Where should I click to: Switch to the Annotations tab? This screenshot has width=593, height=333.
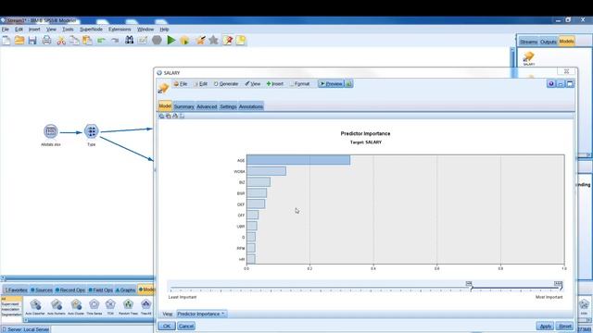(x=251, y=107)
